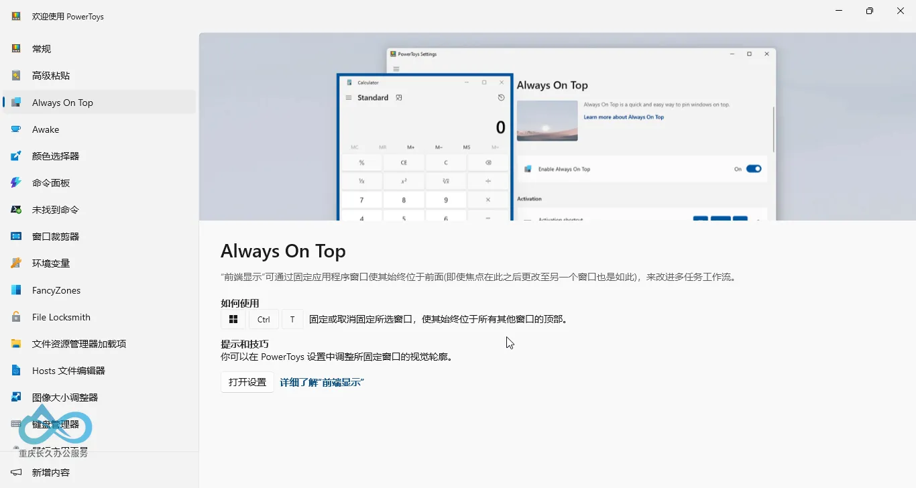The height and width of the screenshot is (488, 916).
Task: Select the File Locksmith padlock icon
Action: click(x=16, y=317)
